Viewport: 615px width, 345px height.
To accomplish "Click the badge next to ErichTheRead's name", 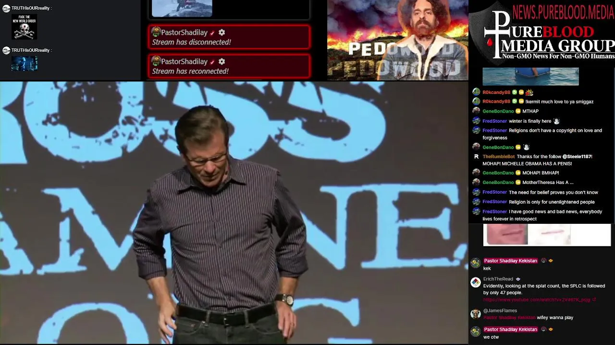I will [x=518, y=279].
